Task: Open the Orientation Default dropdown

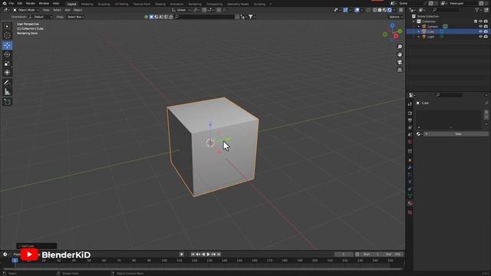Action: (x=41, y=17)
